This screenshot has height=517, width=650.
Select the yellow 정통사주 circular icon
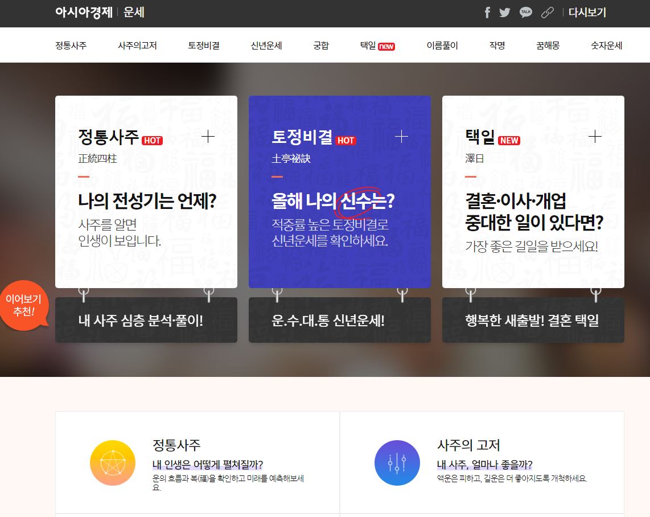112,463
